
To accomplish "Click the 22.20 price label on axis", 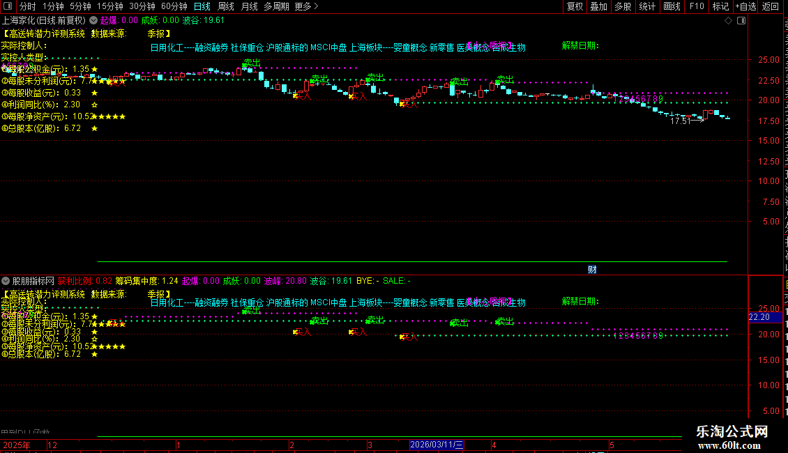I will pyautogui.click(x=764, y=317).
